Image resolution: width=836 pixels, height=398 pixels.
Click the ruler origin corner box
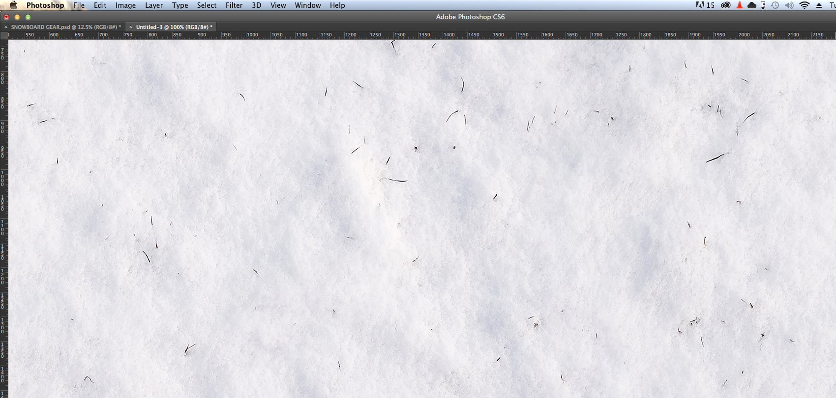coord(4,35)
